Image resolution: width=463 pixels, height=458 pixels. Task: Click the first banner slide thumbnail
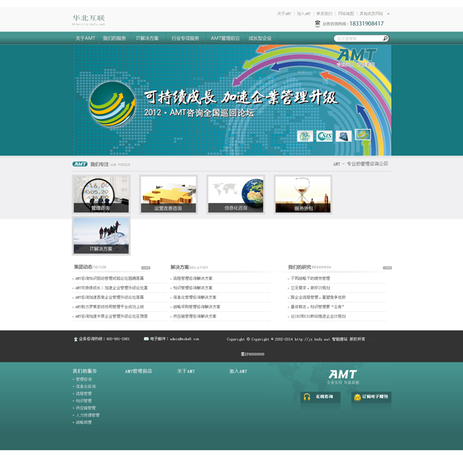point(305,137)
